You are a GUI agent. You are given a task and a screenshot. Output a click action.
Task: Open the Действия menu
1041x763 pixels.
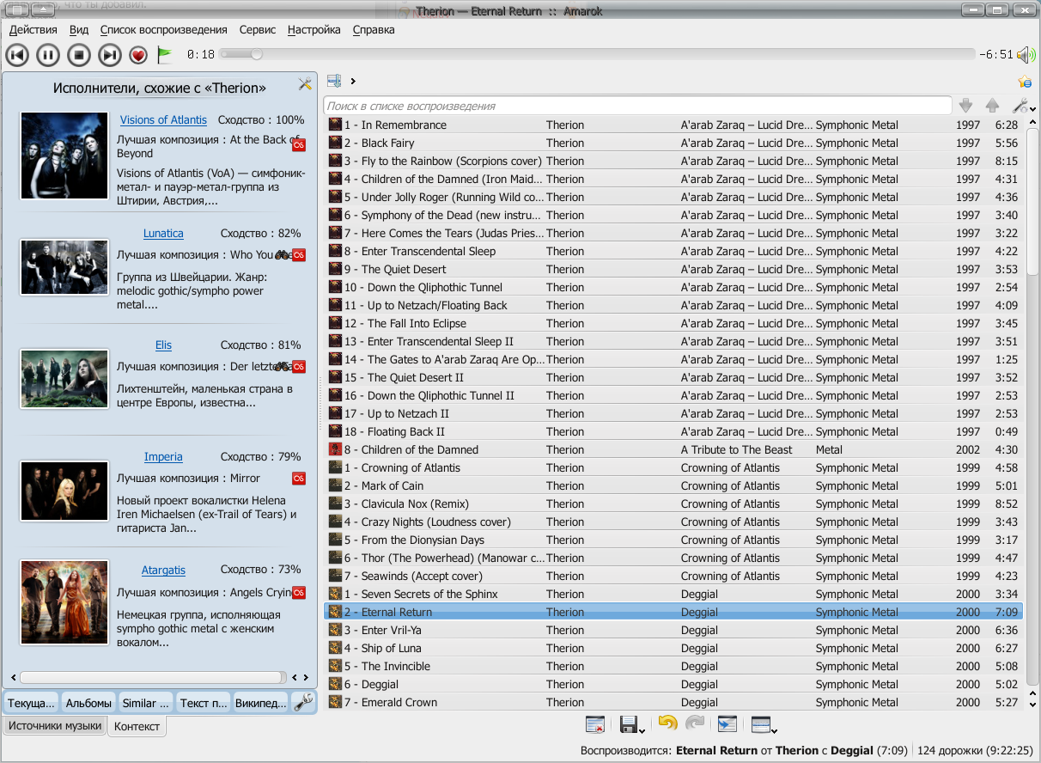point(33,29)
